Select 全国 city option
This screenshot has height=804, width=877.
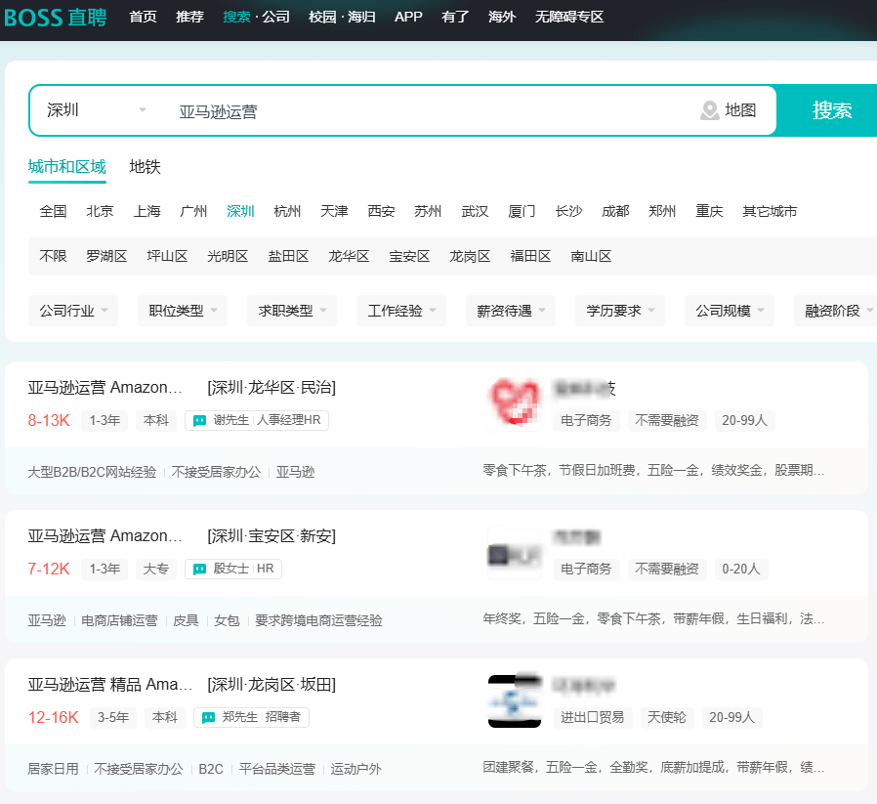click(x=53, y=211)
